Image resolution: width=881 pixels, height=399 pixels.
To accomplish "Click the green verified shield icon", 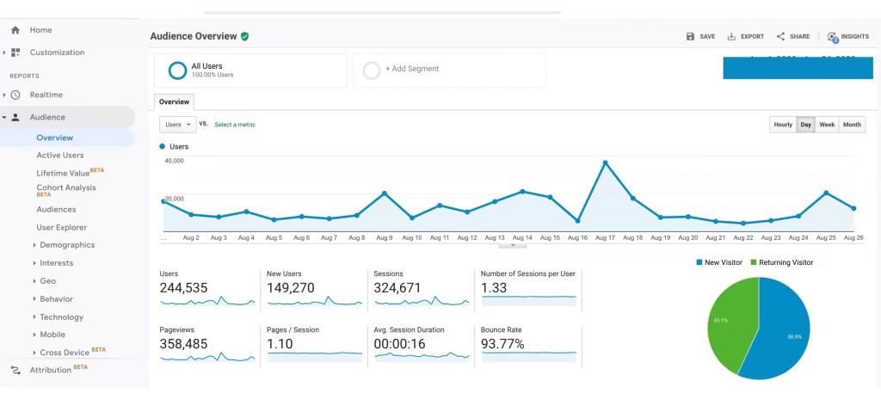I will tap(244, 36).
